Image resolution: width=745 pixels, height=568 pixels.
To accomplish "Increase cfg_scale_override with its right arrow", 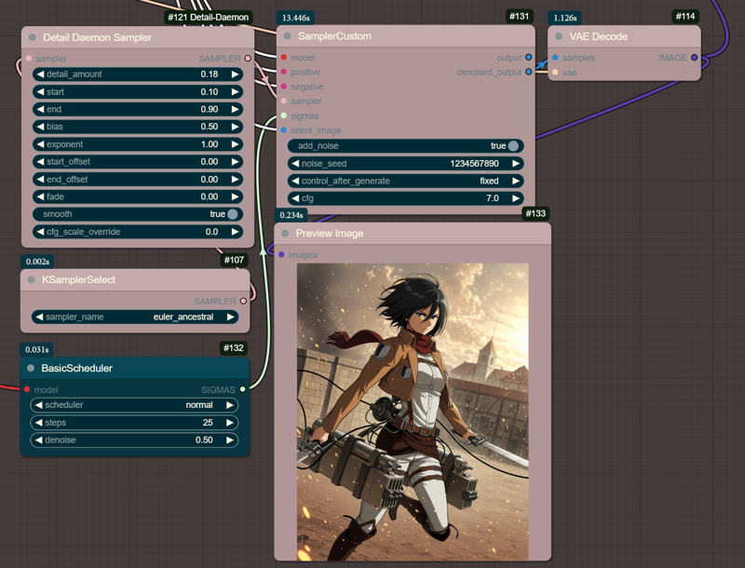I will 236,232.
